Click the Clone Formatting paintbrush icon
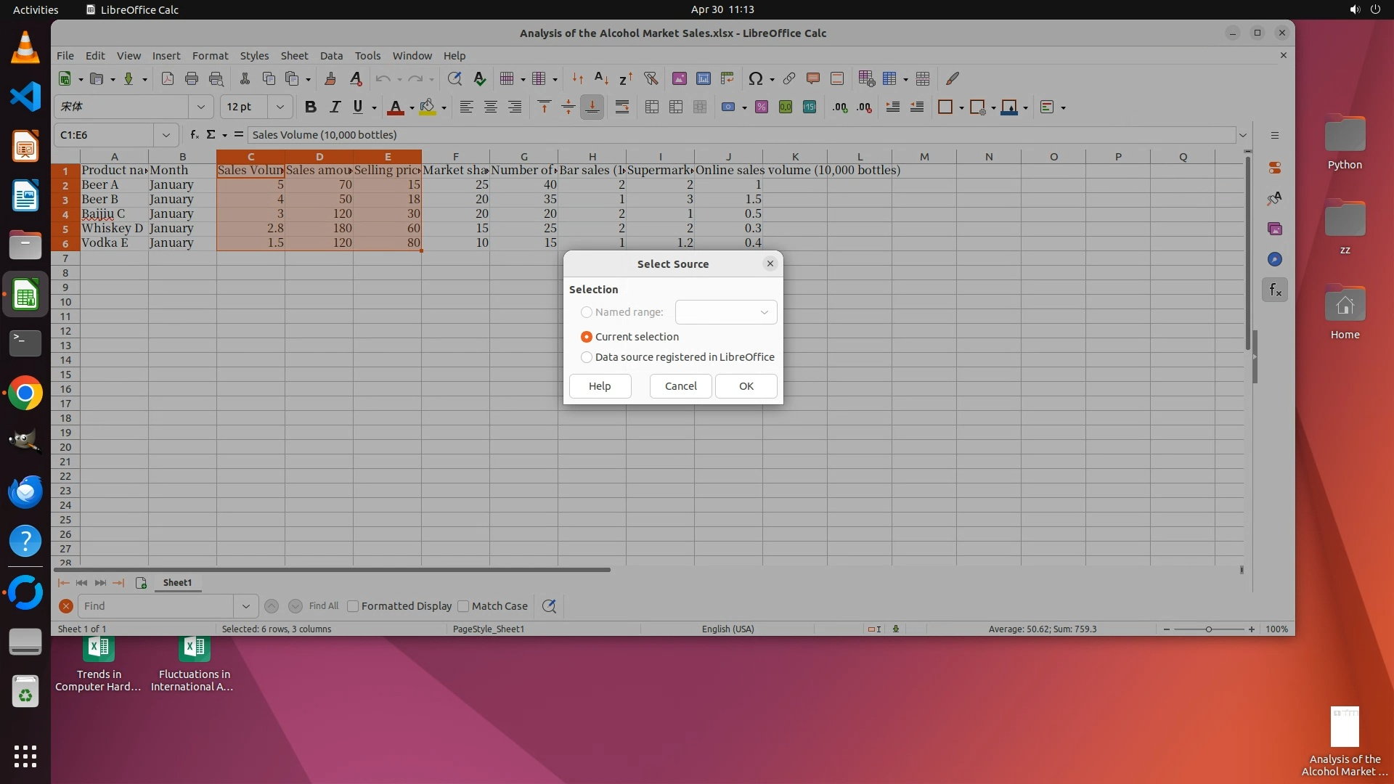Viewport: 1394px width, 784px height. click(330, 78)
